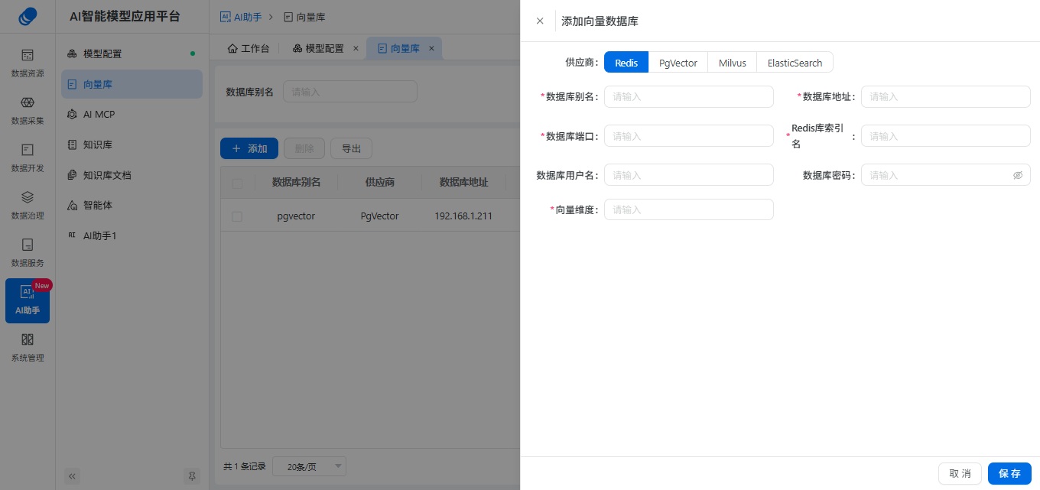1040x490 pixels.
Task: Open 数据开发 in left rail
Action: (28, 157)
